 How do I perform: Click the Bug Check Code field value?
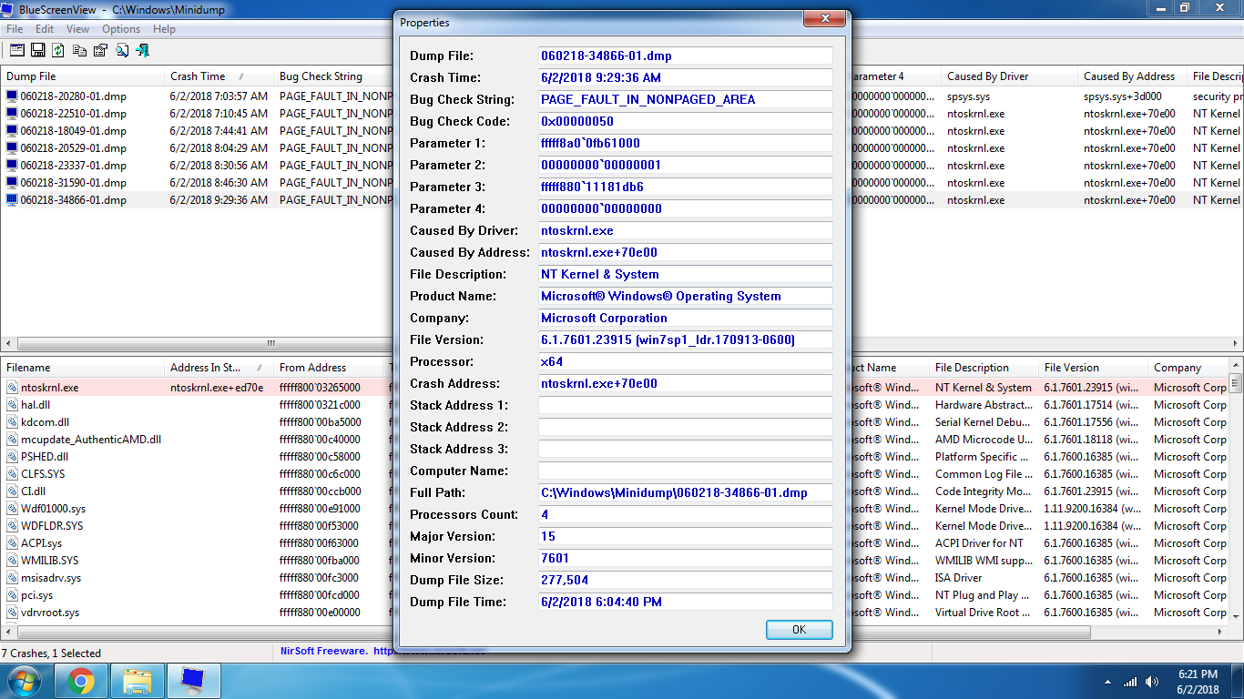tap(686, 121)
